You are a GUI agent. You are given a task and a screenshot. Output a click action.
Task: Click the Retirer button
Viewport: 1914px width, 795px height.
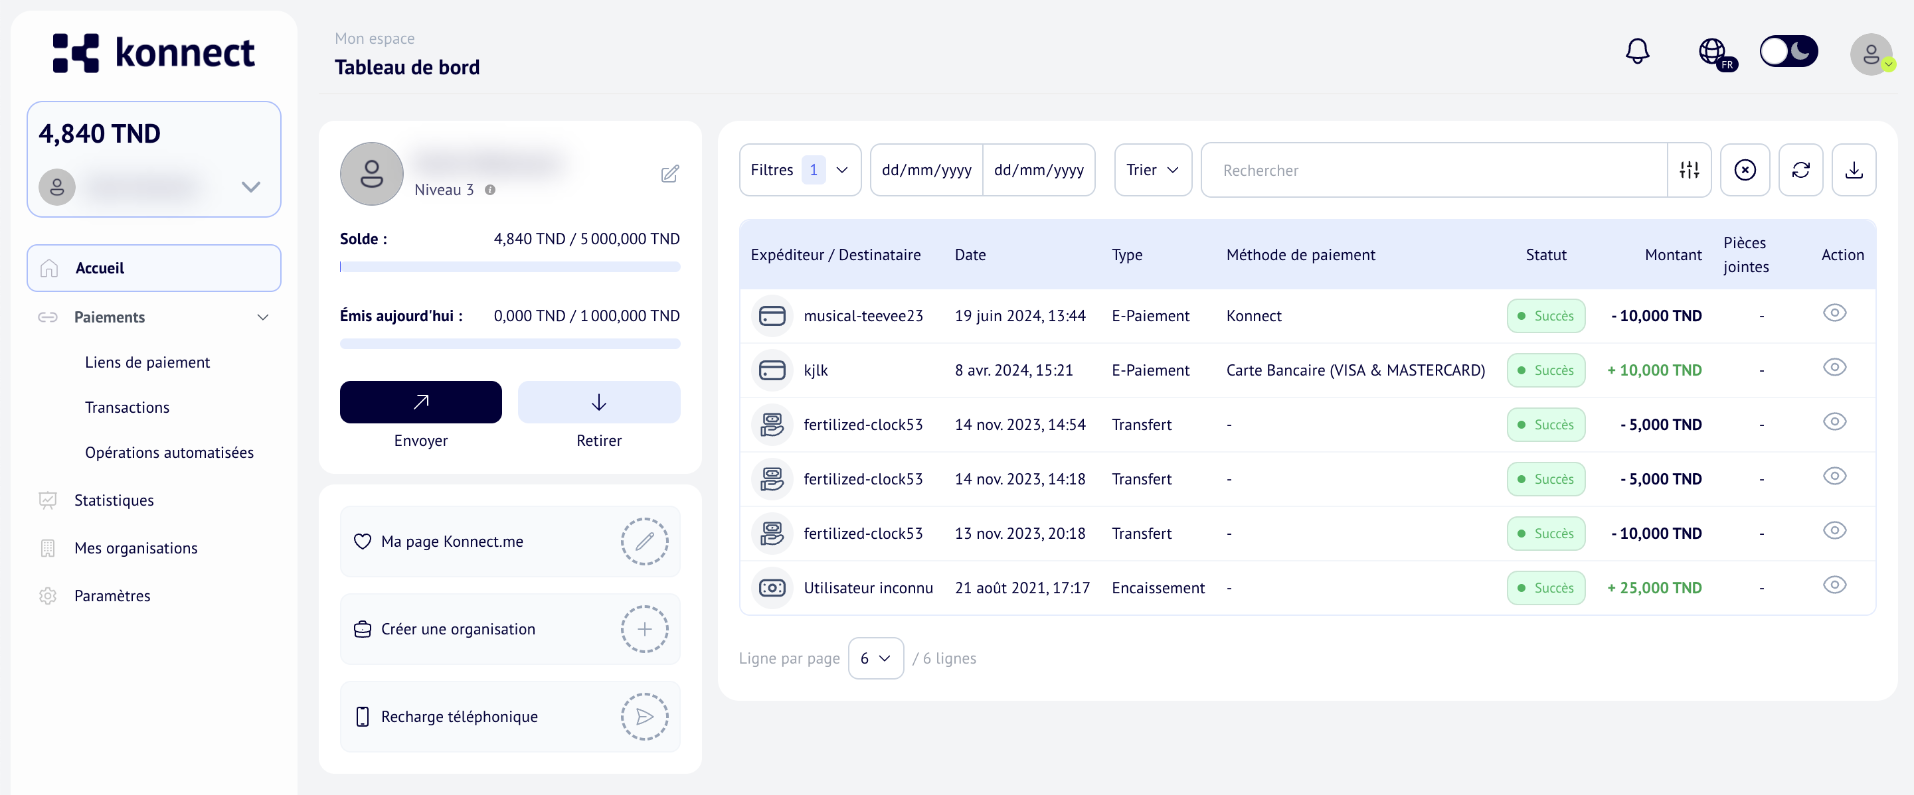(599, 401)
